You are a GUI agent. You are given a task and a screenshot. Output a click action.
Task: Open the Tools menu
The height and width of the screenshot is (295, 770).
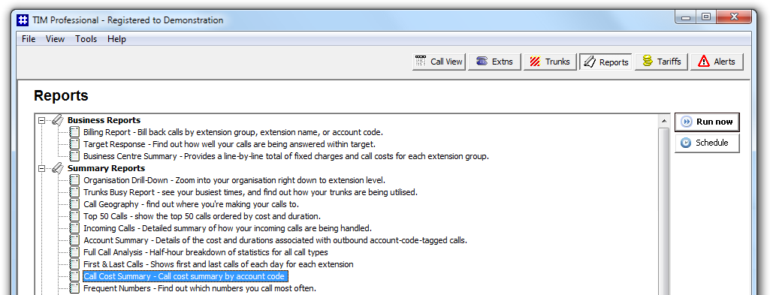tap(86, 39)
